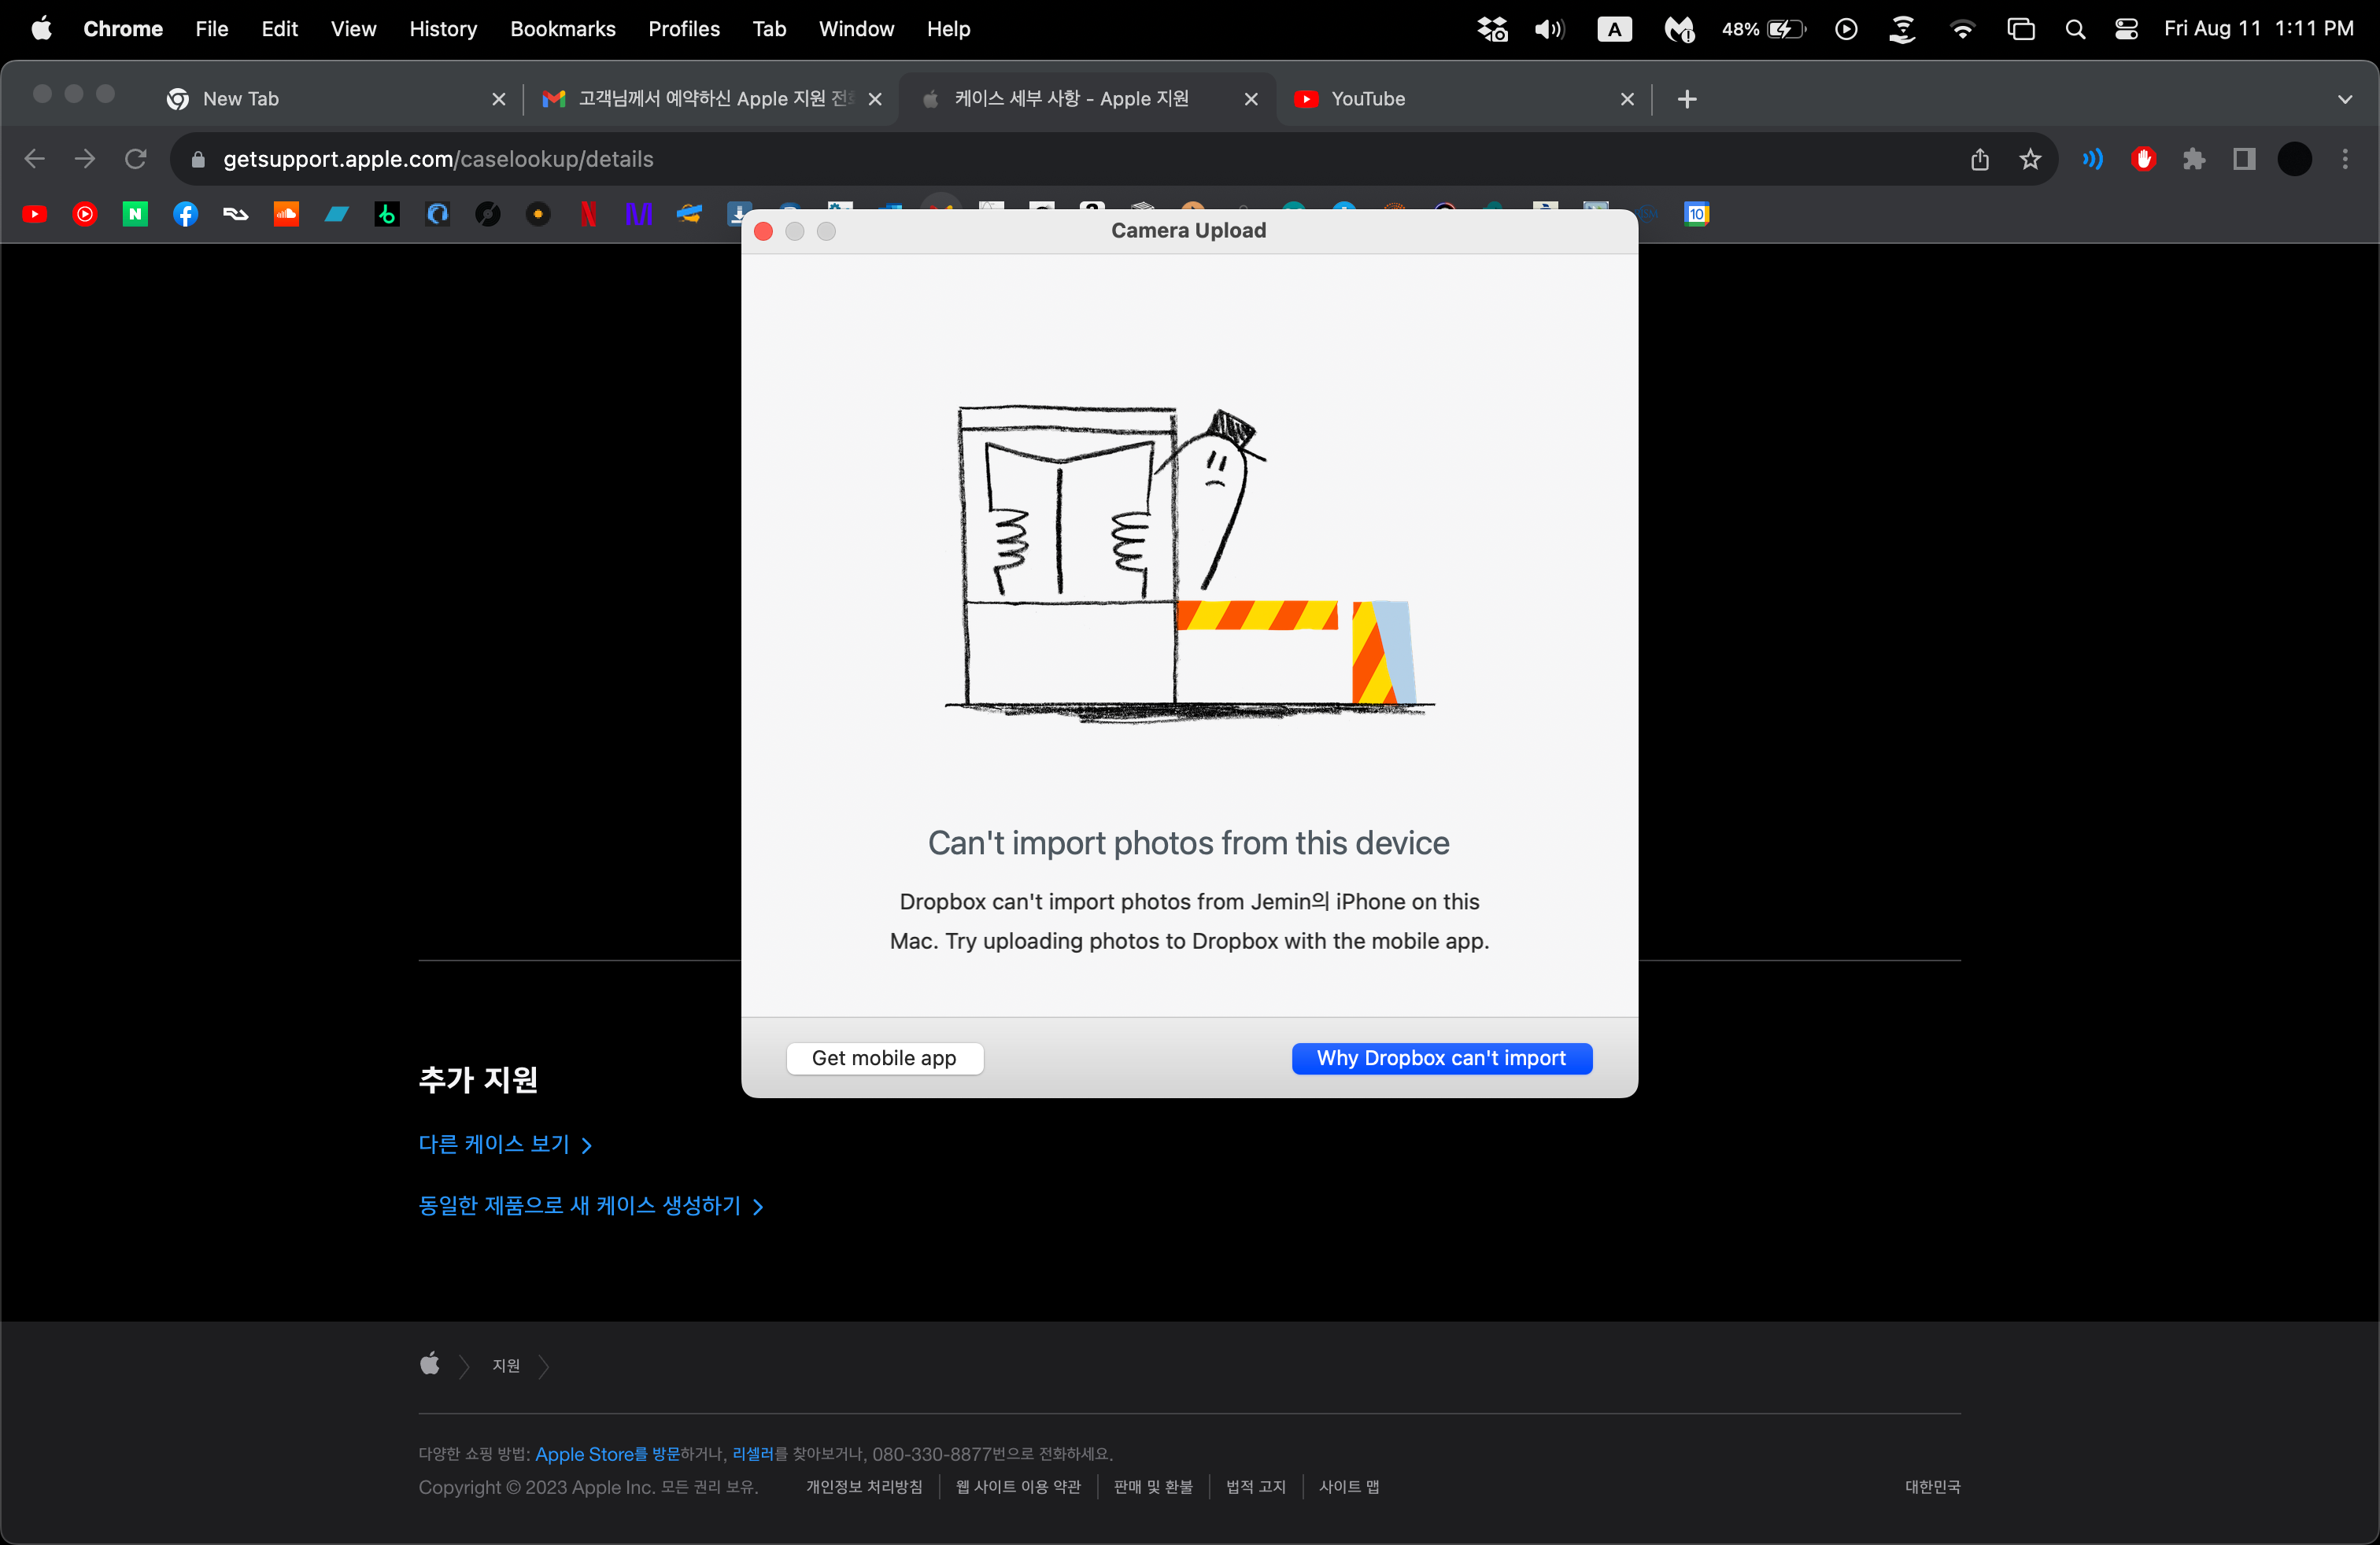Open the Bandcamp bookmark icon
This screenshot has height=1545, width=2380.
pyautogui.click(x=337, y=214)
